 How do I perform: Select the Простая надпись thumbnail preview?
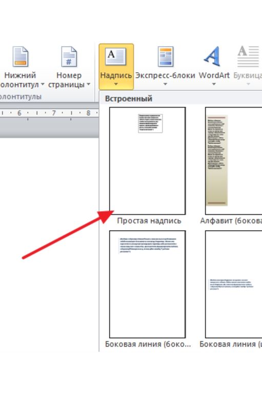point(148,161)
